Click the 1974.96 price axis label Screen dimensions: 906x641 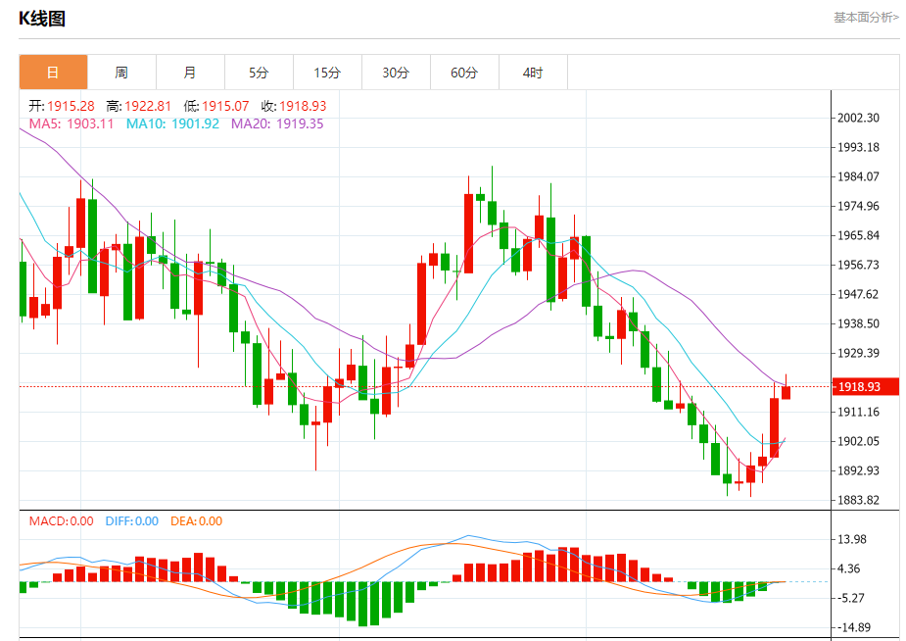point(859,207)
